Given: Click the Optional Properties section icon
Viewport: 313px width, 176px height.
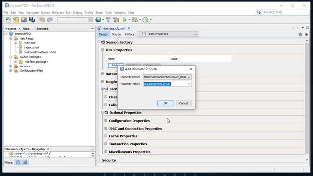Looking at the screenshot, I should tap(106, 113).
